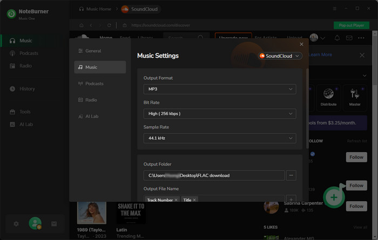Click the browser home icon
378x240 pixels.
[x=82, y=25]
